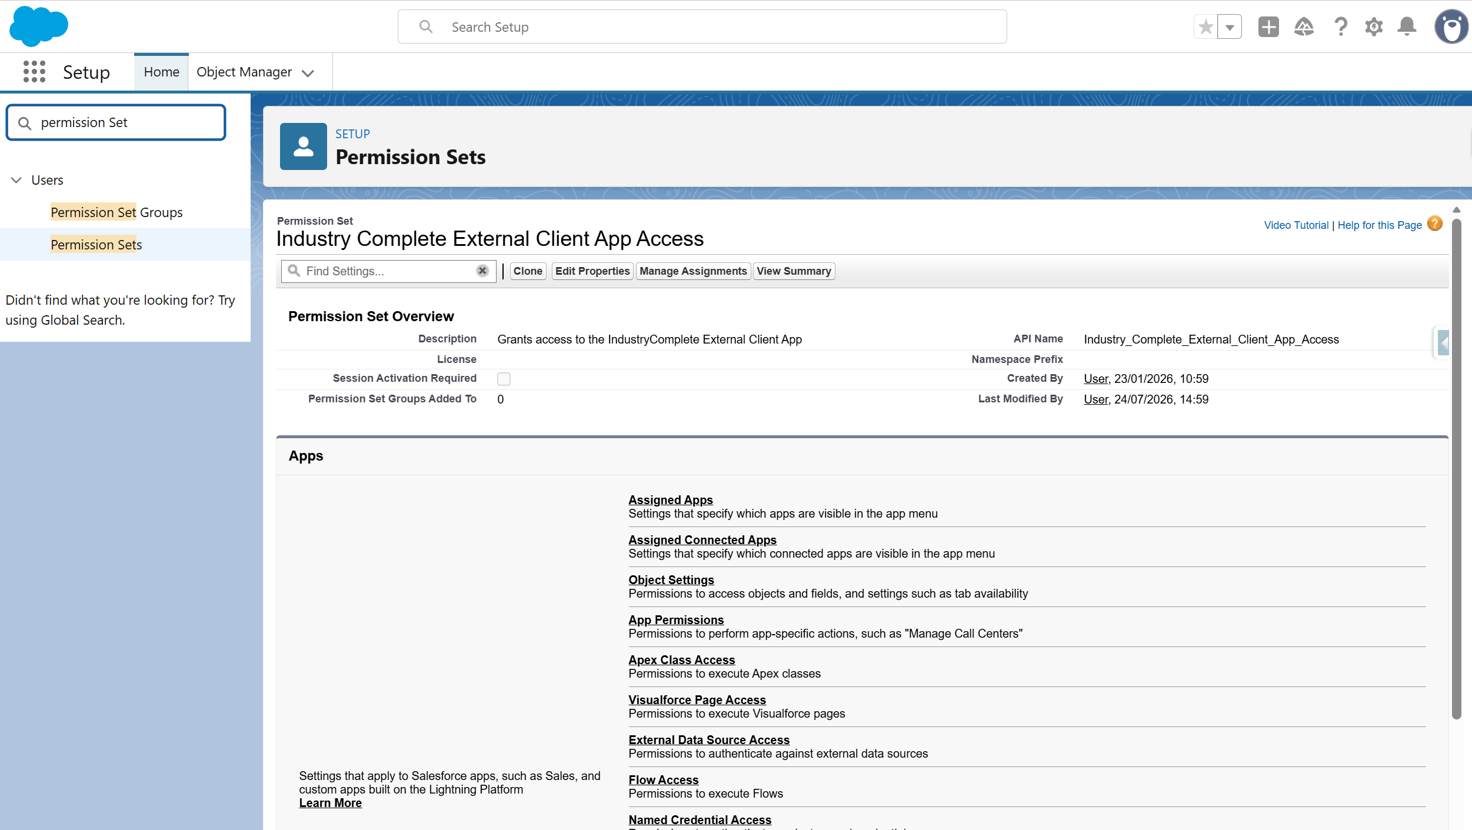Open App Permissions link
The width and height of the screenshot is (1472, 830).
(676, 620)
